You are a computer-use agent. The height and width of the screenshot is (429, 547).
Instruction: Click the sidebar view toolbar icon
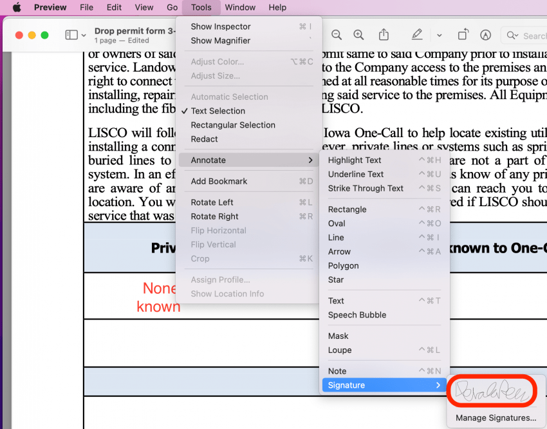pyautogui.click(x=70, y=35)
